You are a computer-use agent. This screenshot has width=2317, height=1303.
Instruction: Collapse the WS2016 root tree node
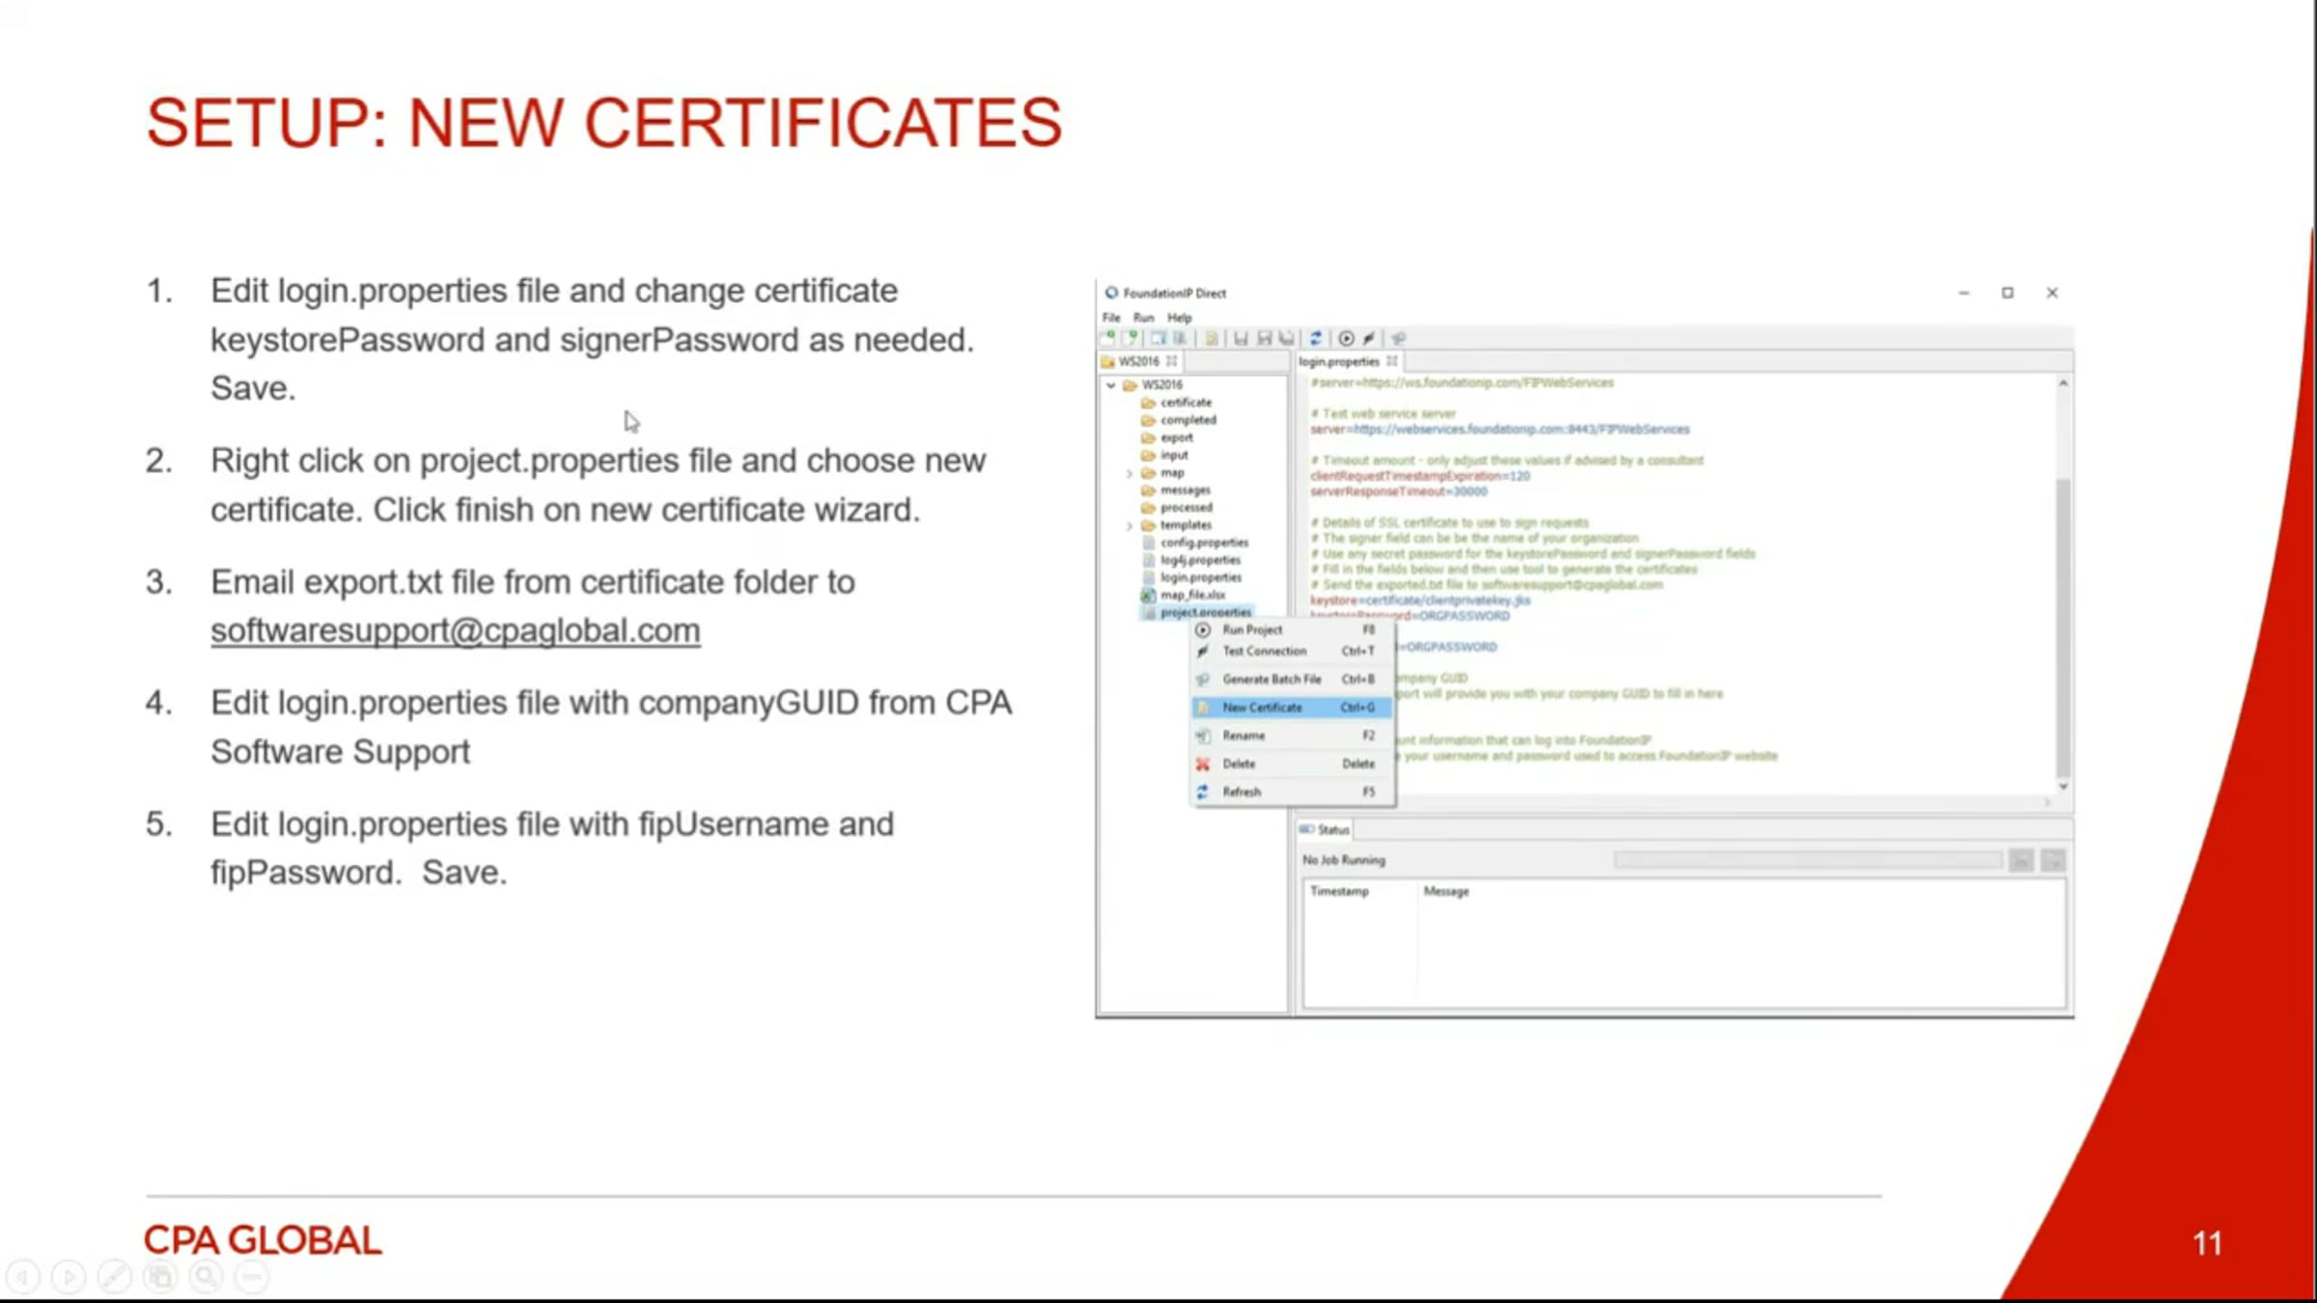(1111, 385)
